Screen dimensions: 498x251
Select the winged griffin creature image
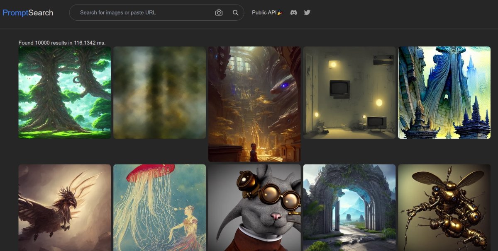click(x=65, y=207)
